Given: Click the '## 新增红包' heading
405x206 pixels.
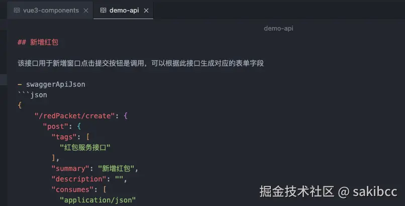Looking at the screenshot, I should 38,42.
